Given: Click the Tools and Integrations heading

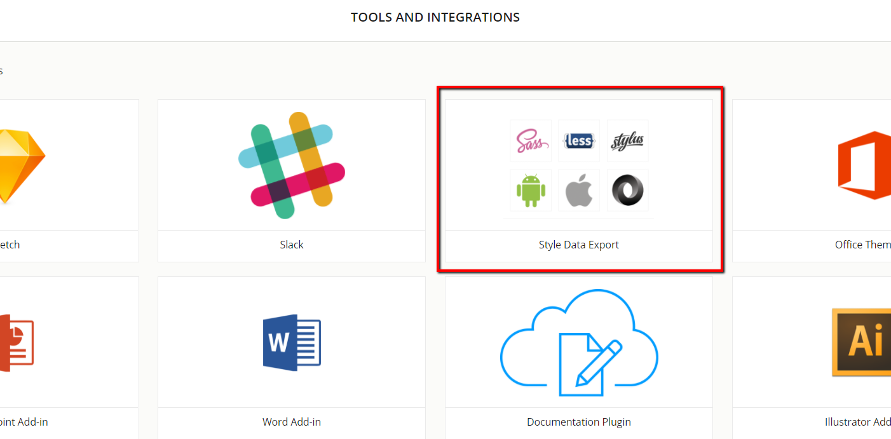Looking at the screenshot, I should [x=435, y=18].
